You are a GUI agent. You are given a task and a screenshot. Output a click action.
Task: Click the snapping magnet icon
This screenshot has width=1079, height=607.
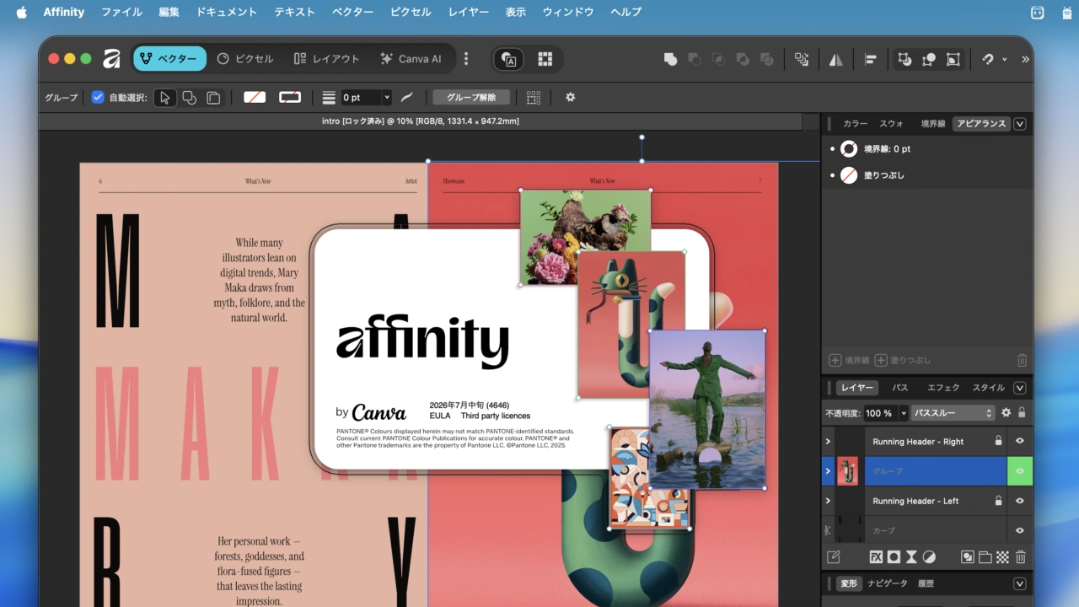pos(987,59)
